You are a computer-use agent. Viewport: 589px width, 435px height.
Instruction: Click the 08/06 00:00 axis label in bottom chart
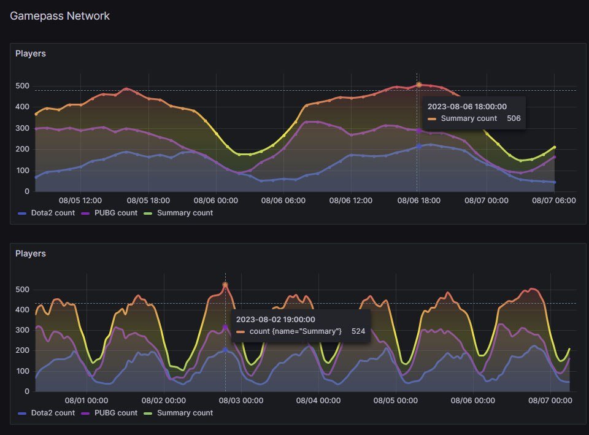pyautogui.click(x=473, y=401)
